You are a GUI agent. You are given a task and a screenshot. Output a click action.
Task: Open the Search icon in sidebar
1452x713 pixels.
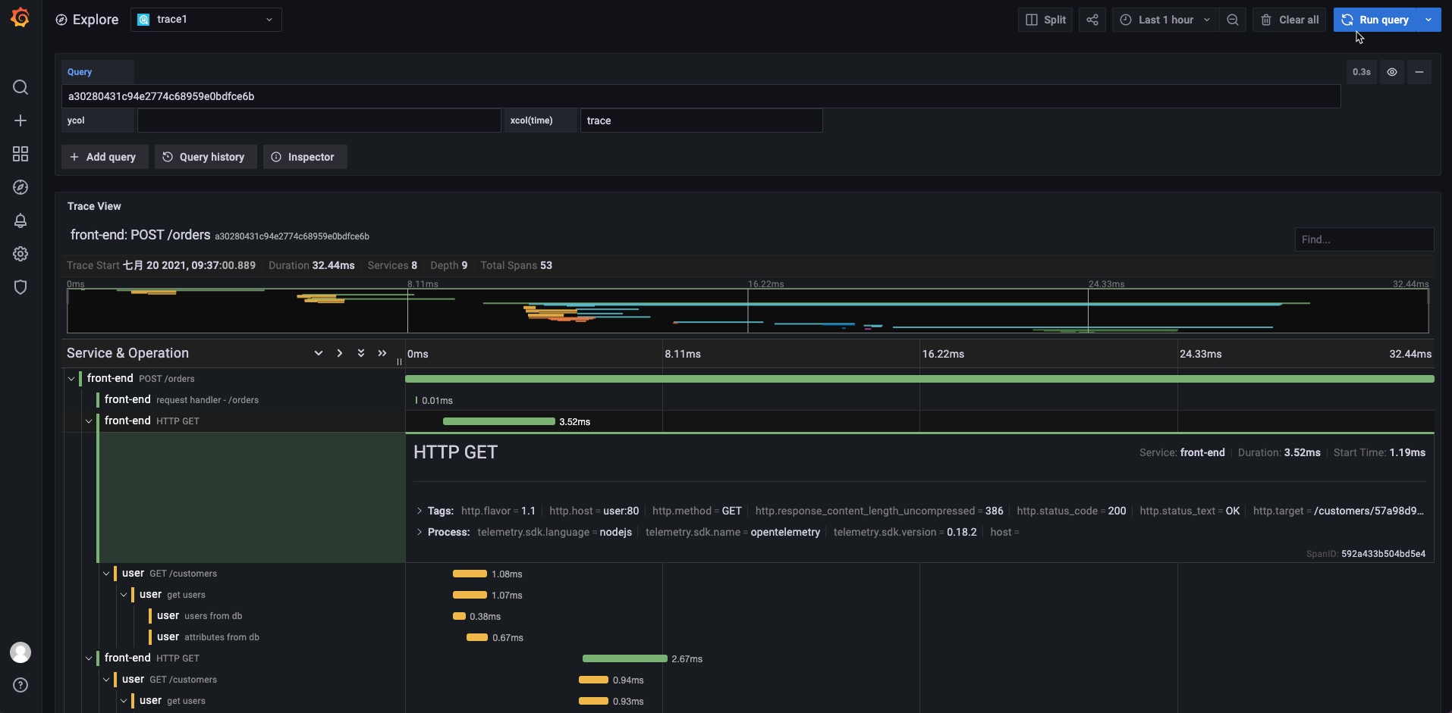pos(20,87)
